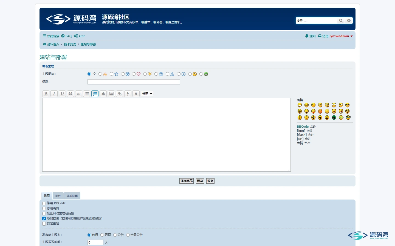The image size is (395, 246).
Task: Choose the question mark topic icon radio
Action: [x=156, y=74]
